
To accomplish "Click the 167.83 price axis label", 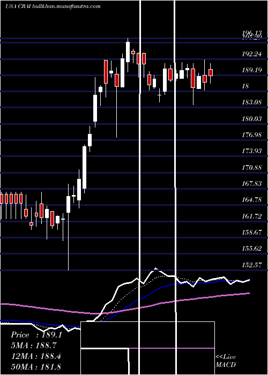I will 252,184.
